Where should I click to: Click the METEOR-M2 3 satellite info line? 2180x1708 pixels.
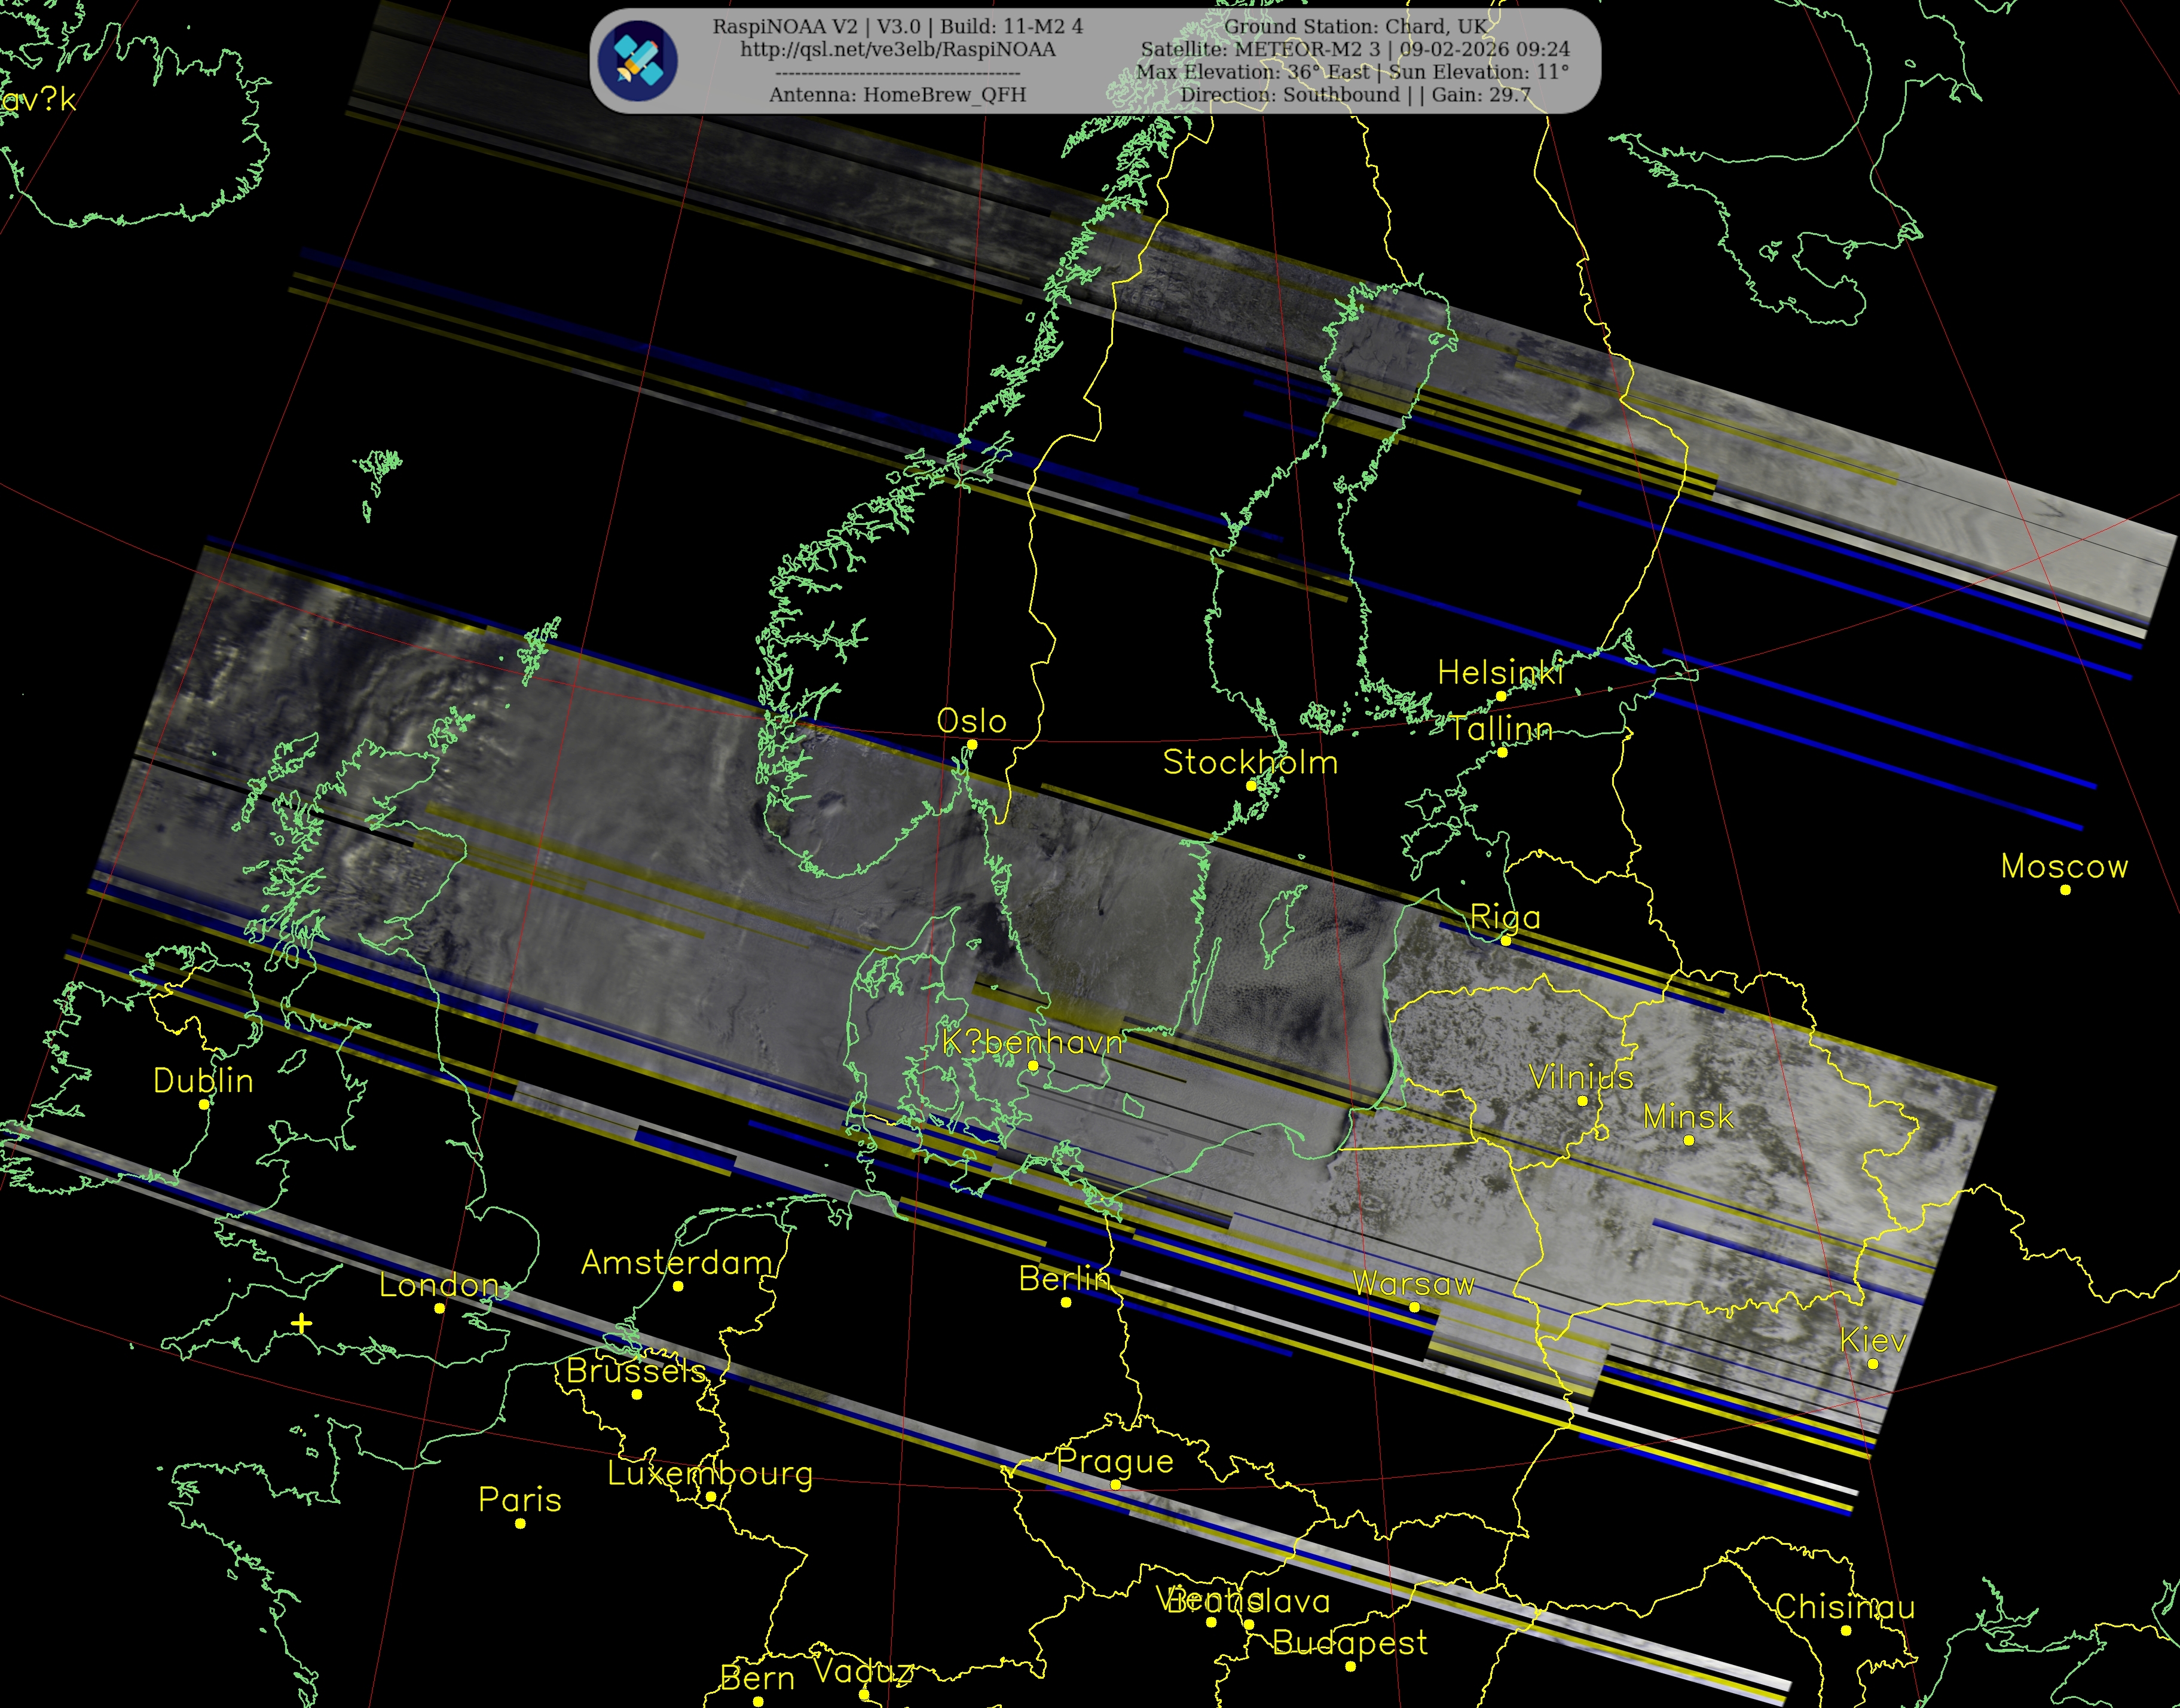(1354, 49)
